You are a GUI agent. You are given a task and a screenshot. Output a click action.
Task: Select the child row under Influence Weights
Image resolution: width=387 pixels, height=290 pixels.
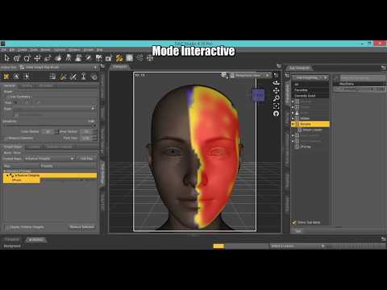[x=23, y=180]
